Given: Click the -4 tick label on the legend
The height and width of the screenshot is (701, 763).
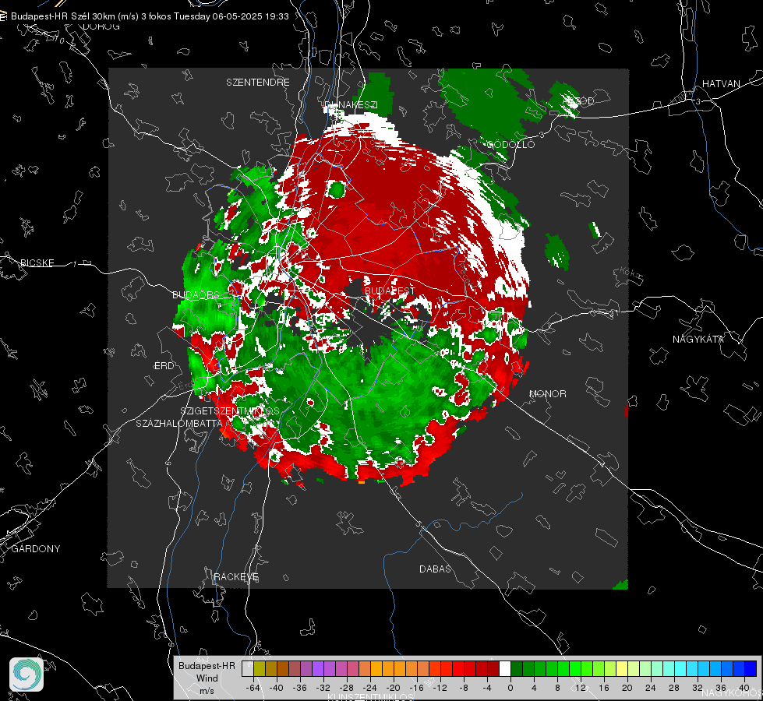Looking at the screenshot, I should 486,688.
